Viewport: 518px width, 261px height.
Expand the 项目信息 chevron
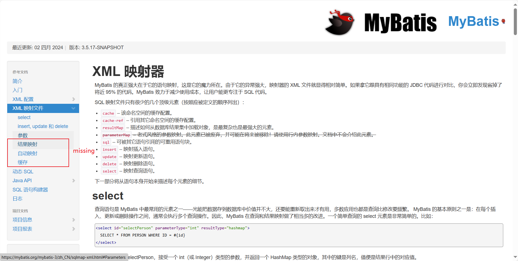pyautogui.click(x=74, y=220)
